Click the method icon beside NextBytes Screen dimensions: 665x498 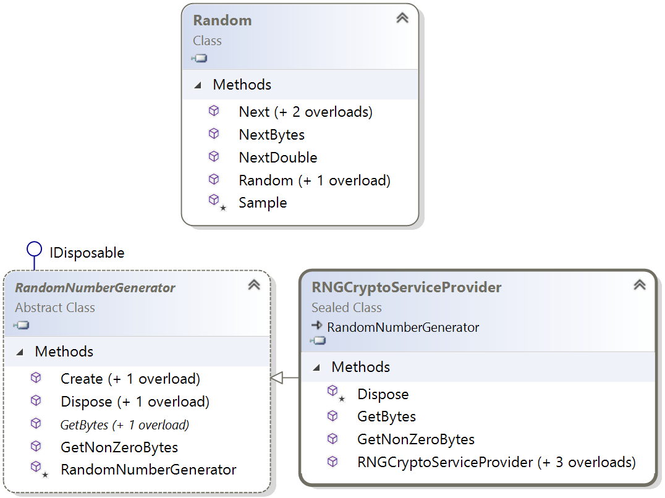coord(214,134)
